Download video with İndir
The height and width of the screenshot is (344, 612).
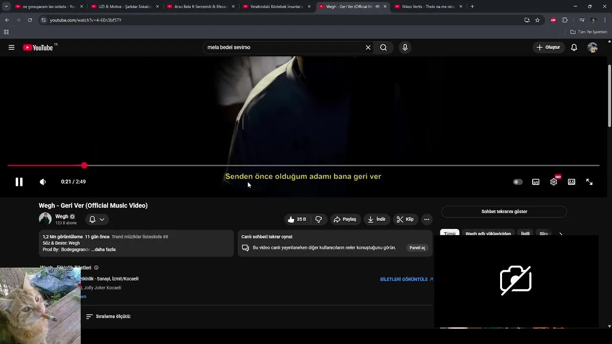pyautogui.click(x=376, y=219)
